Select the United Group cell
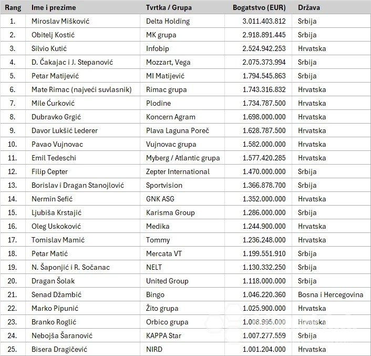This screenshot has width=371, height=356. (x=182, y=281)
